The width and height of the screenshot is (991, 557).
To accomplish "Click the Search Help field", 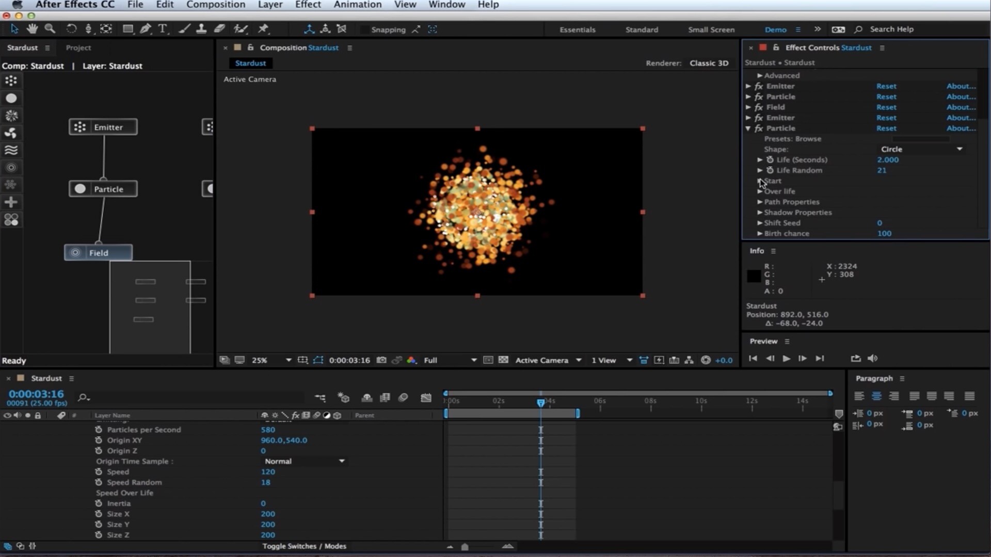I will pyautogui.click(x=891, y=29).
